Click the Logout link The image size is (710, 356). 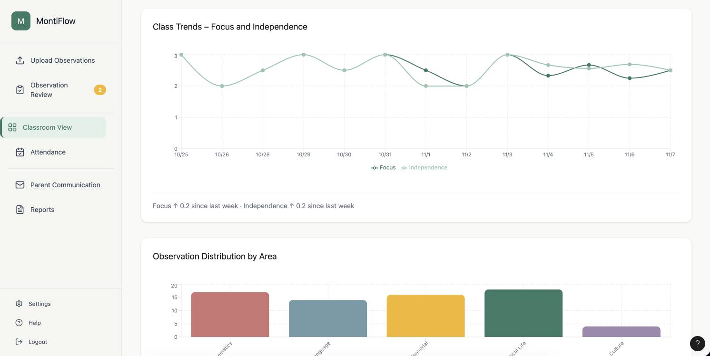click(x=38, y=342)
